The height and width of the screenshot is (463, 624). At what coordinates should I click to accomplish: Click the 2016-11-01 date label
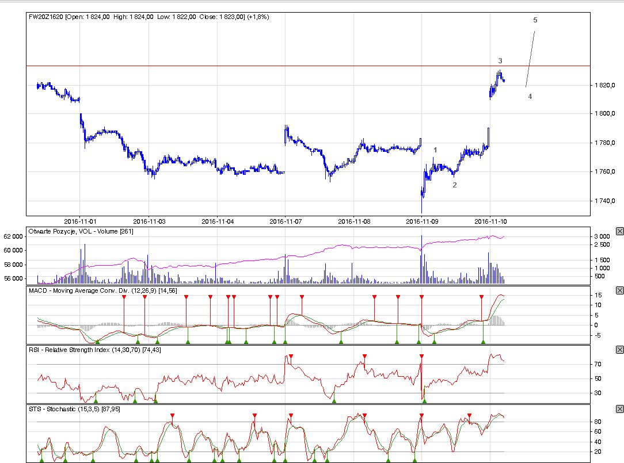(80, 221)
